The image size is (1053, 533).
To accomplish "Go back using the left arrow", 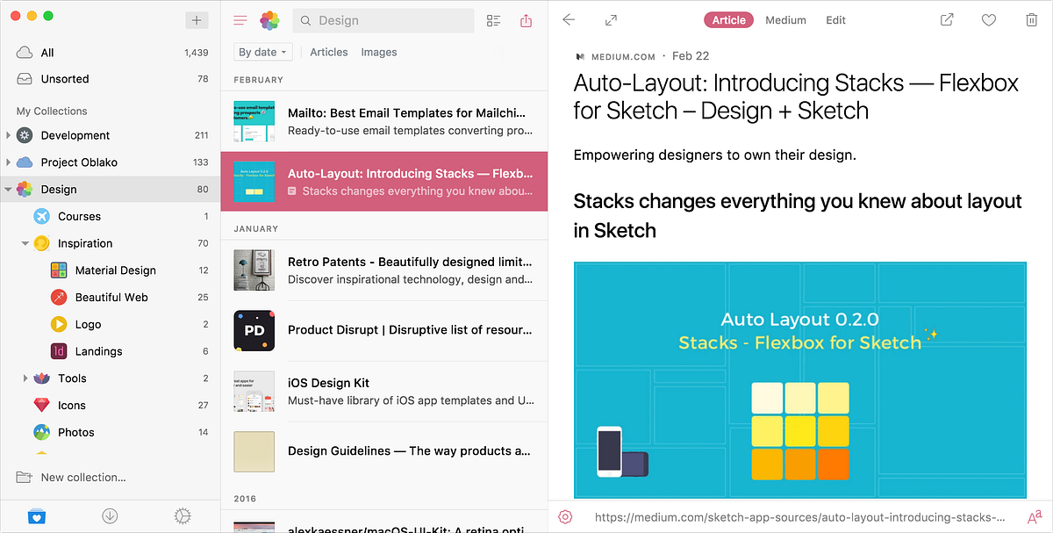I will pos(569,19).
